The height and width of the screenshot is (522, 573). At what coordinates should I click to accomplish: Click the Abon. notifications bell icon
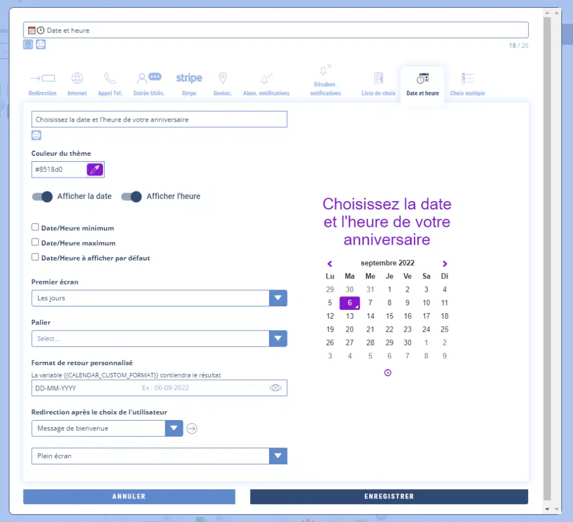(266, 79)
